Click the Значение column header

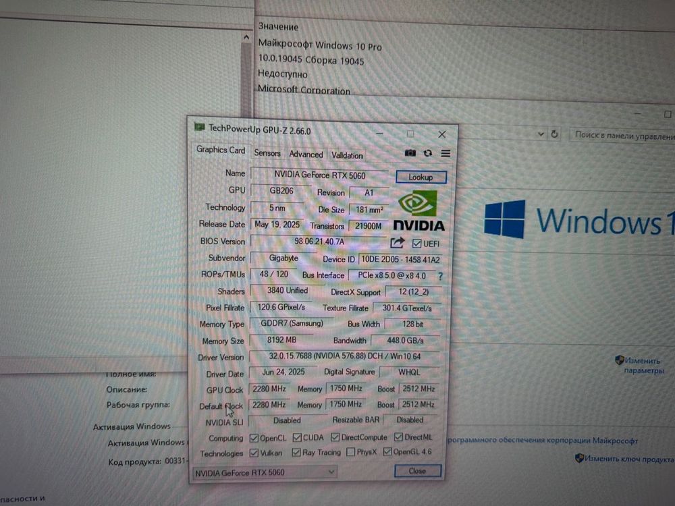click(x=278, y=27)
